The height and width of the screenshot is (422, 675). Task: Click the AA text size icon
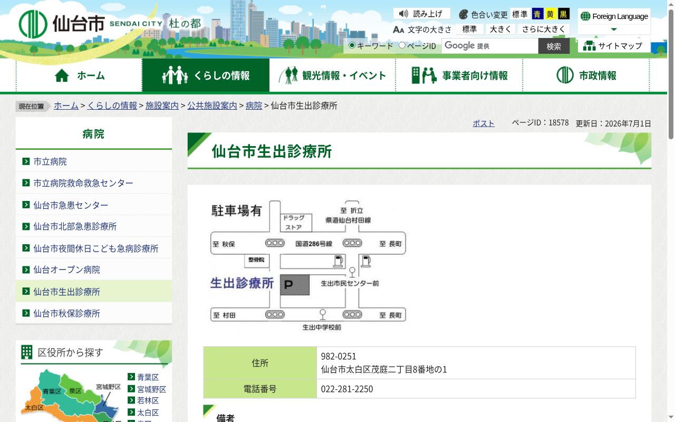[x=399, y=30]
